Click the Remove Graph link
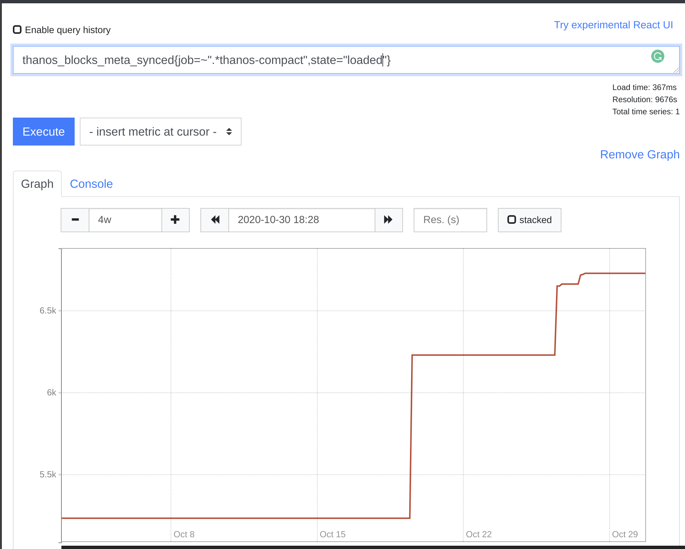 (x=639, y=155)
